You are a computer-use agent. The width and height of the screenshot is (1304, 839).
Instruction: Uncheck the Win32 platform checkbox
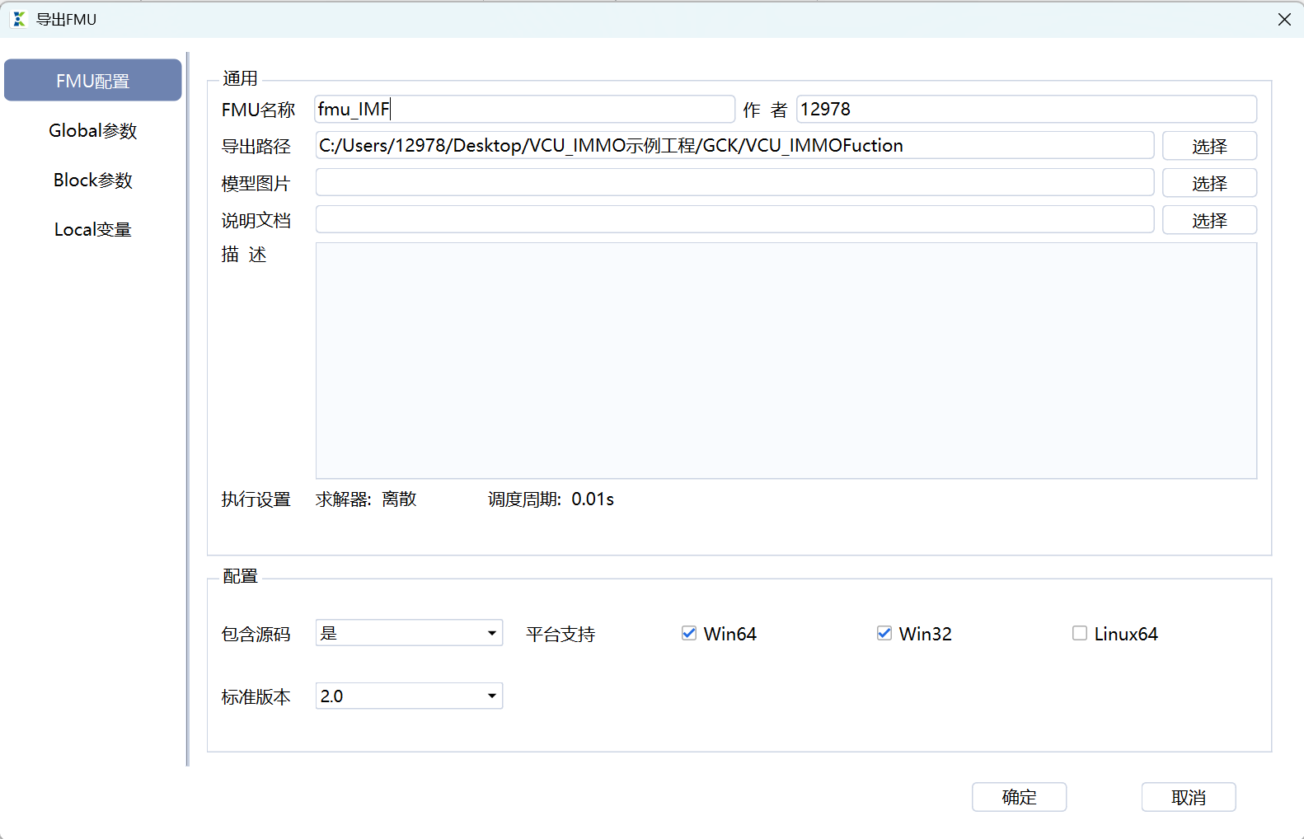pyautogui.click(x=884, y=633)
